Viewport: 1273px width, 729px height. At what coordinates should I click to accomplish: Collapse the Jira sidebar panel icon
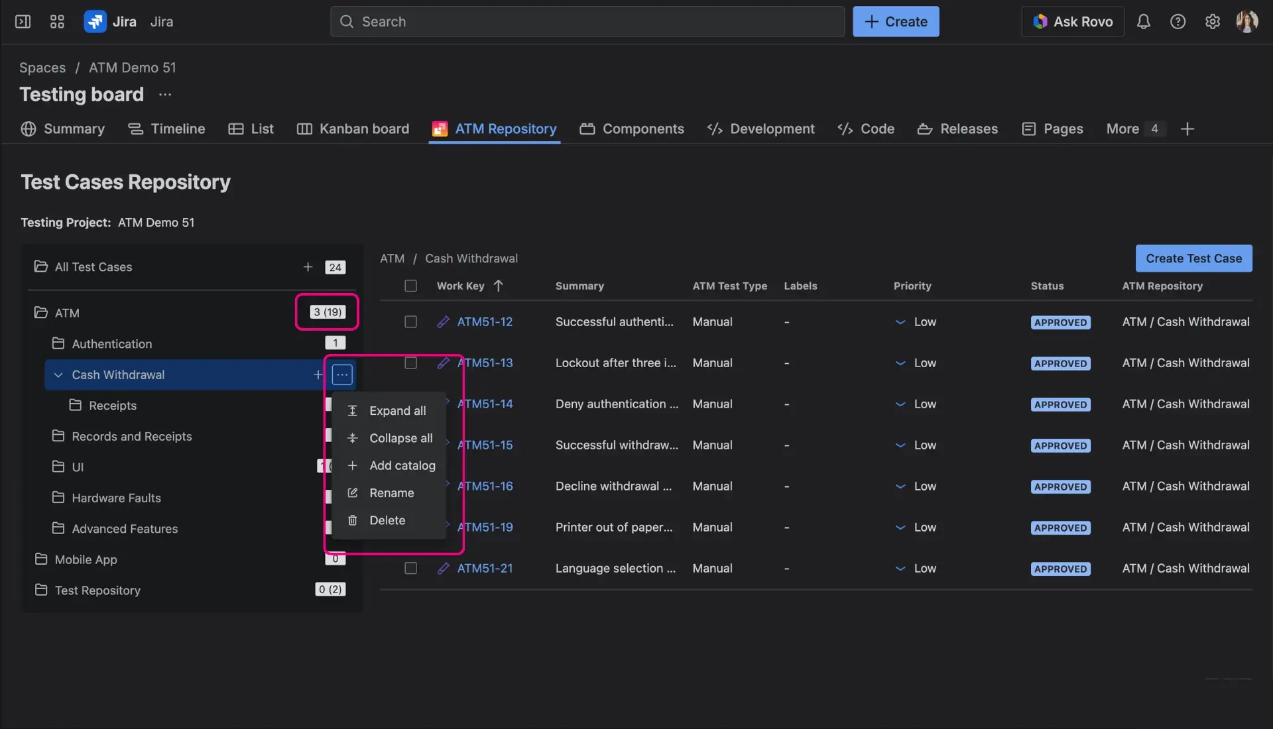click(x=23, y=22)
